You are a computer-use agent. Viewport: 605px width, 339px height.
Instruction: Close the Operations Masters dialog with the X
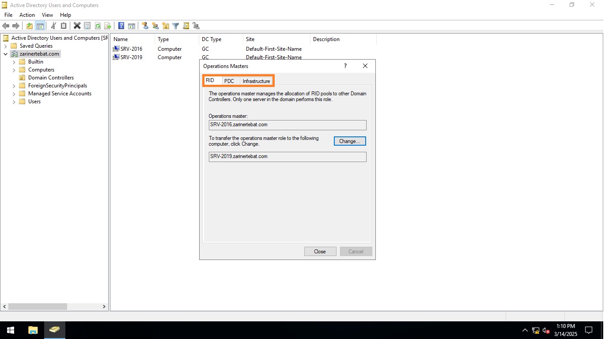pyautogui.click(x=365, y=66)
